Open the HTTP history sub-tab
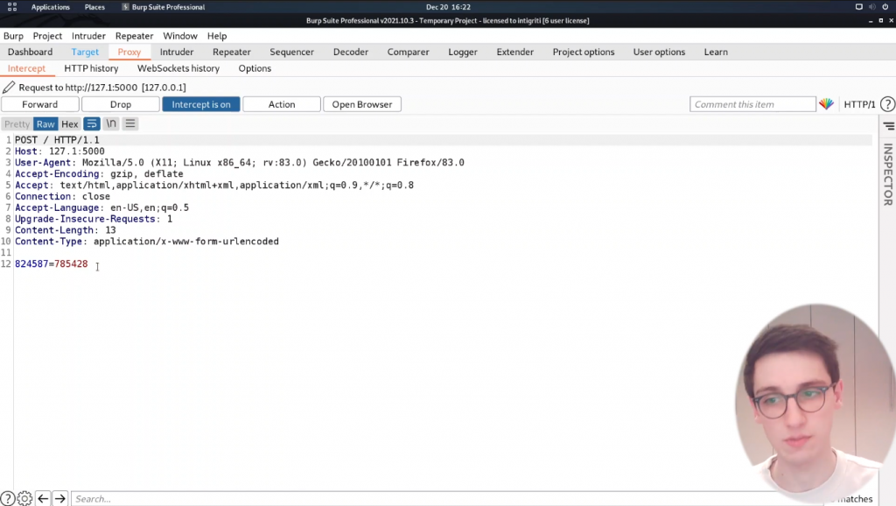The height and width of the screenshot is (506, 896). [x=91, y=68]
